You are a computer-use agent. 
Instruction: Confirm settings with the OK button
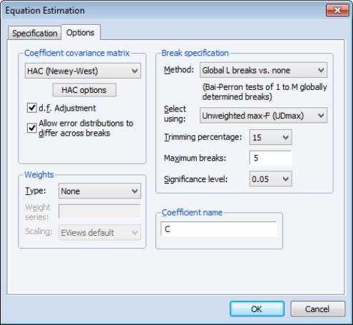(257, 309)
